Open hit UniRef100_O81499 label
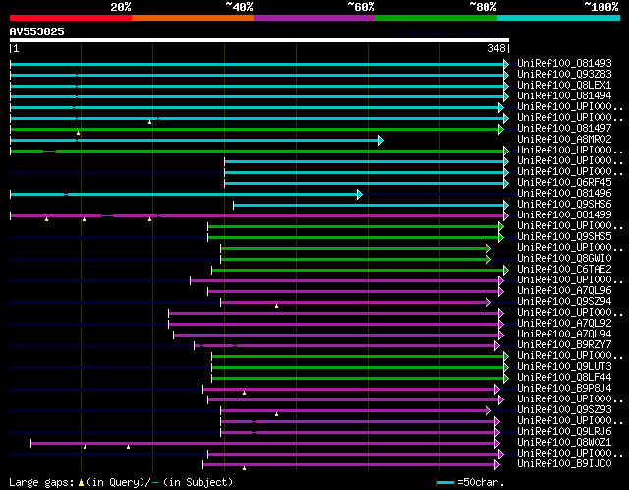The image size is (629, 490). pos(564,215)
